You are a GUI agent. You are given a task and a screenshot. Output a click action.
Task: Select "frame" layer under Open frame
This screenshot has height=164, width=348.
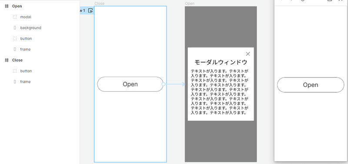25,49
